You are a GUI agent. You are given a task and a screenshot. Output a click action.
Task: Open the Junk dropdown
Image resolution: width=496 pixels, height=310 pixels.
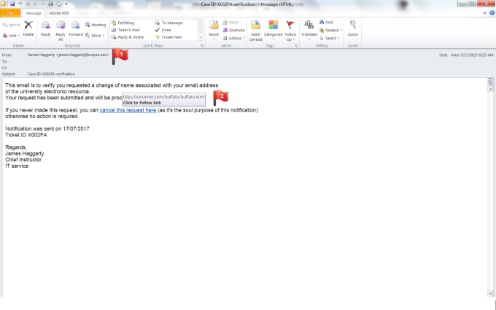[12, 36]
